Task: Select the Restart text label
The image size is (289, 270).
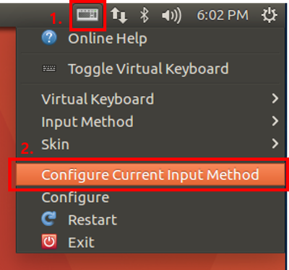Action: [92, 219]
